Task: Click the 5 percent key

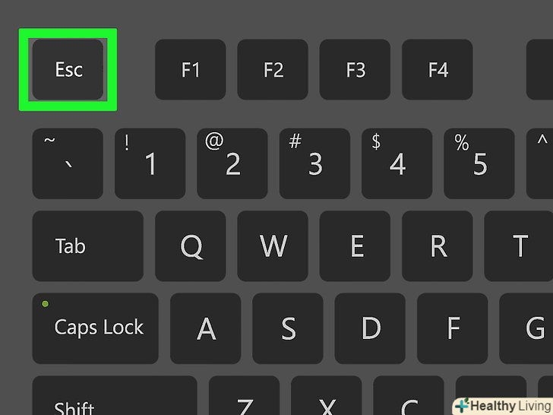Action: pyautogui.click(x=479, y=163)
